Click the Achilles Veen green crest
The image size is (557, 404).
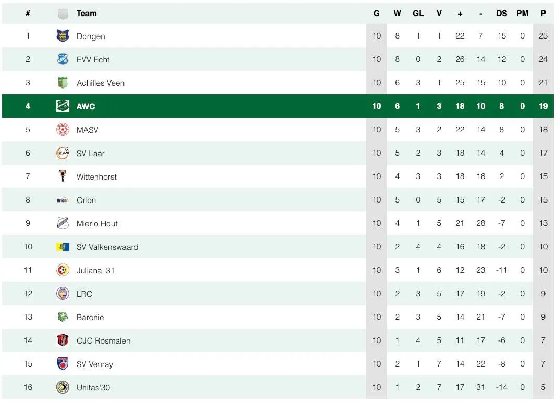coord(63,83)
